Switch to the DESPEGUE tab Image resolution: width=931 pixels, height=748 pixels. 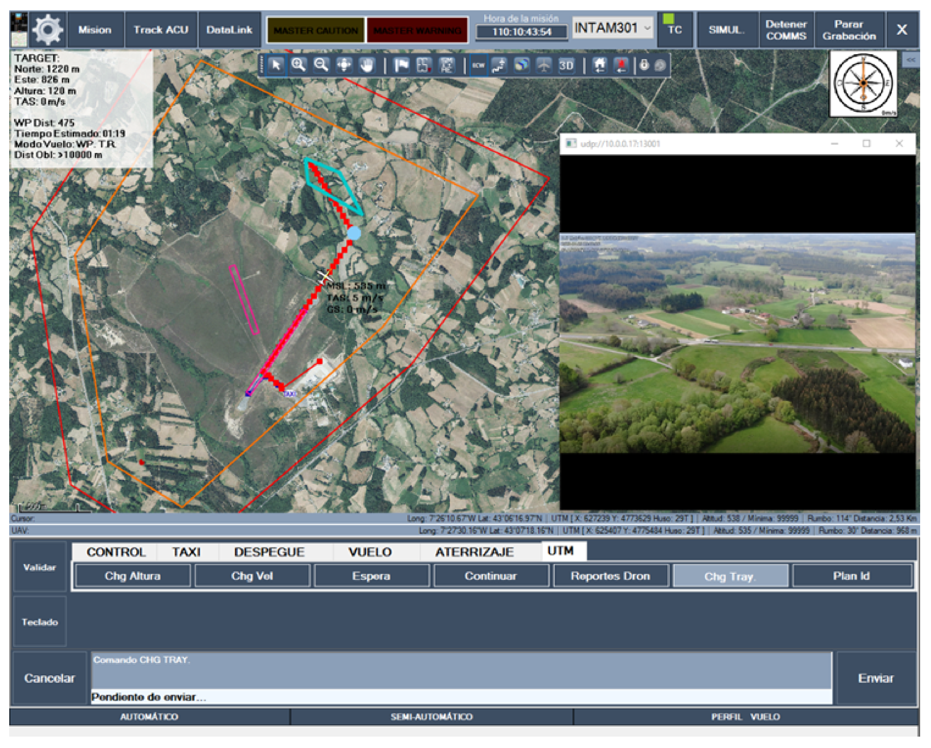point(269,552)
